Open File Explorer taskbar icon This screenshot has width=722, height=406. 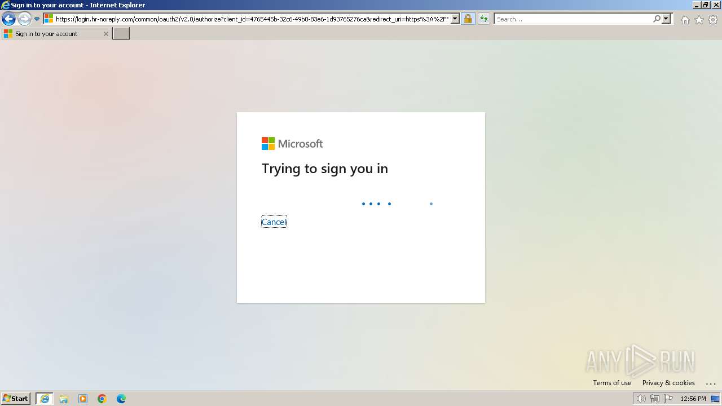pos(64,399)
